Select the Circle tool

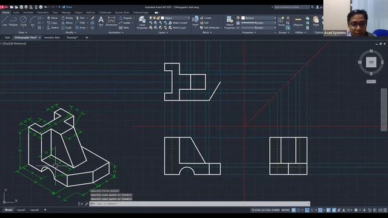coord(23,21)
